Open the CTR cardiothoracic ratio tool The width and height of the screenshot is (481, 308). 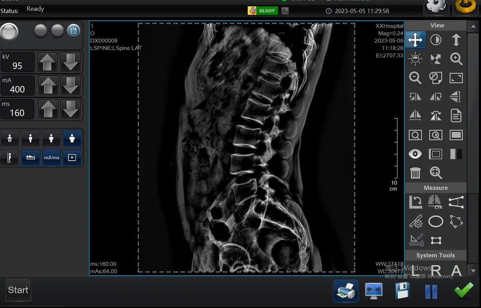pos(435,202)
